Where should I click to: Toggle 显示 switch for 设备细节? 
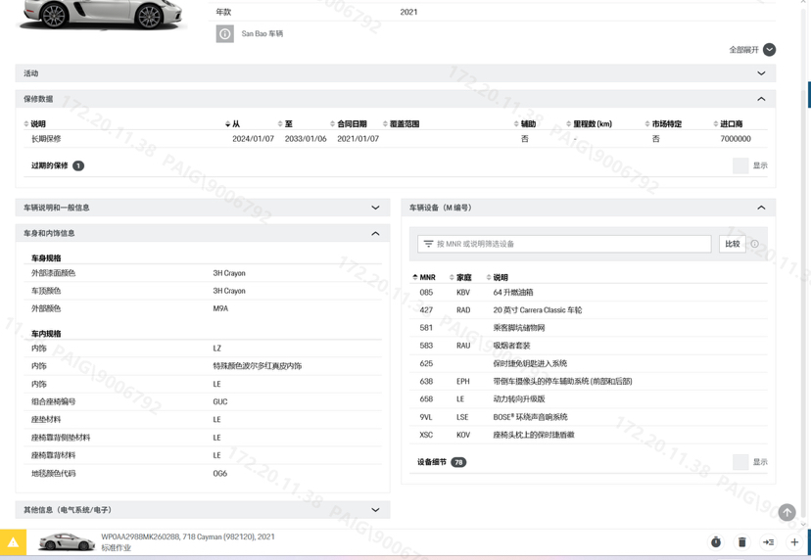pyautogui.click(x=740, y=462)
